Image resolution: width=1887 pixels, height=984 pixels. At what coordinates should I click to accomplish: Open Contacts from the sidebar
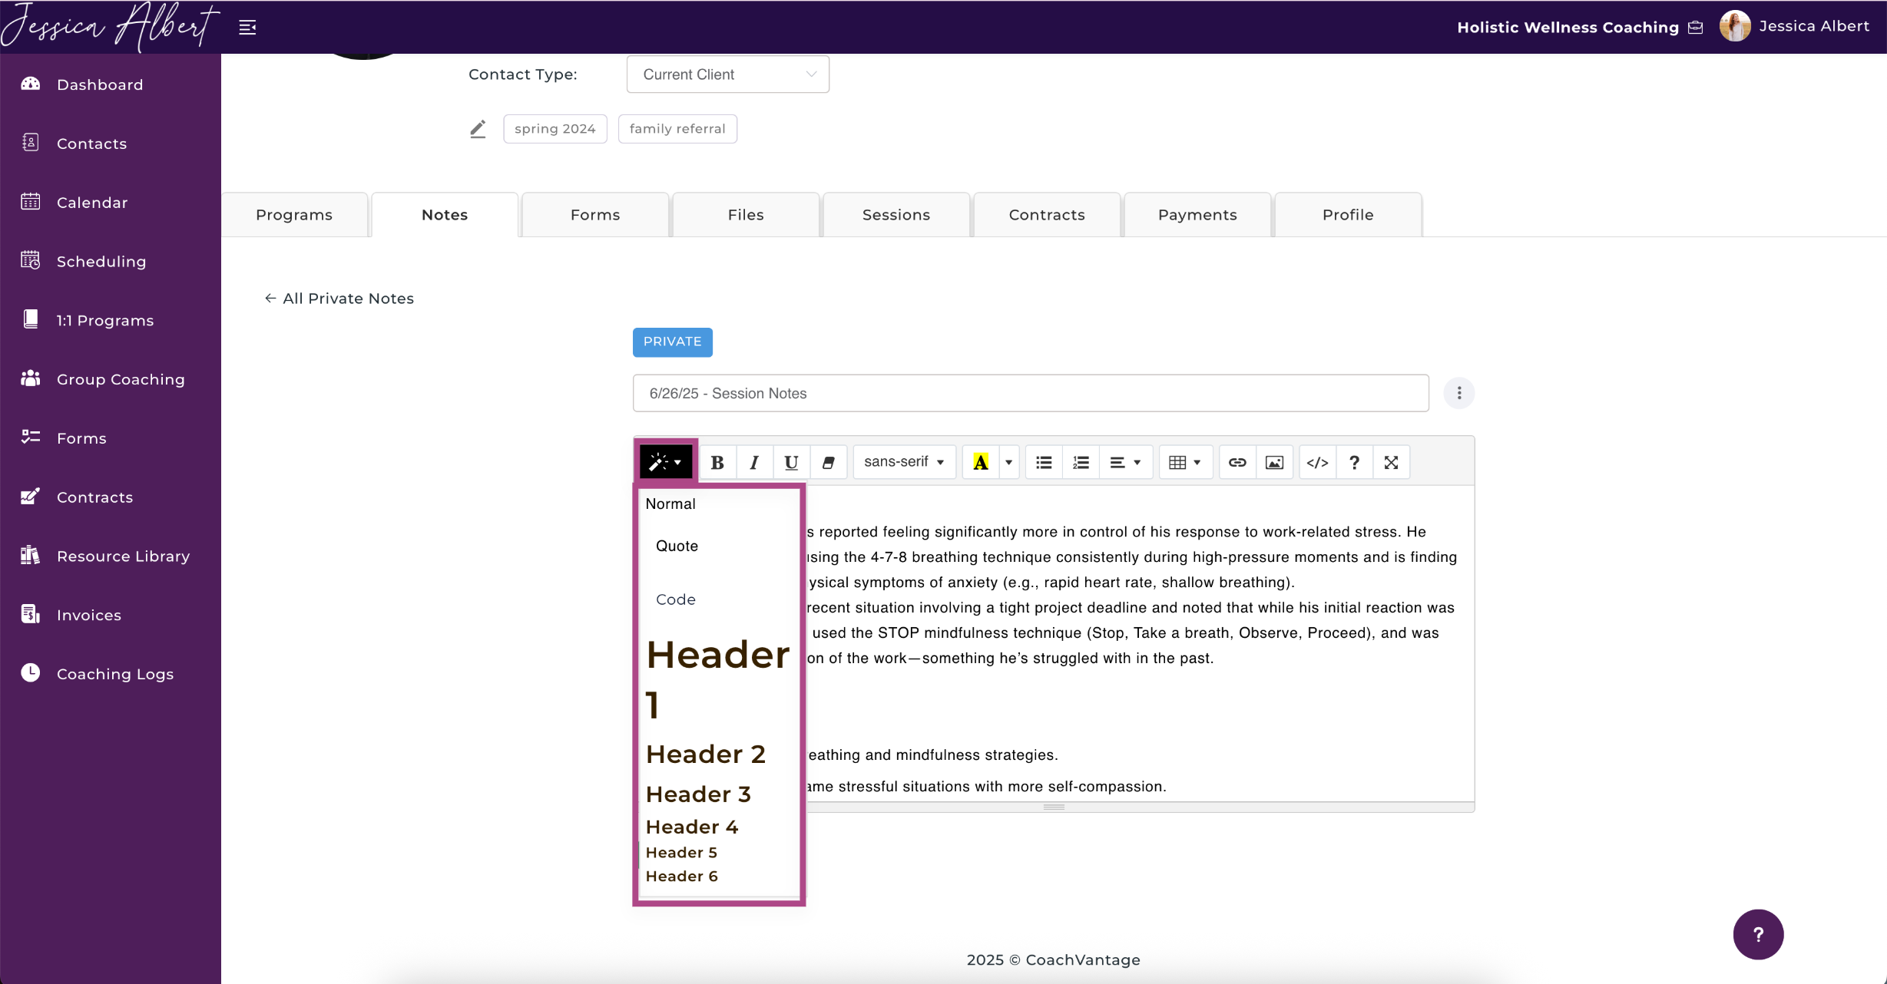[x=91, y=144]
